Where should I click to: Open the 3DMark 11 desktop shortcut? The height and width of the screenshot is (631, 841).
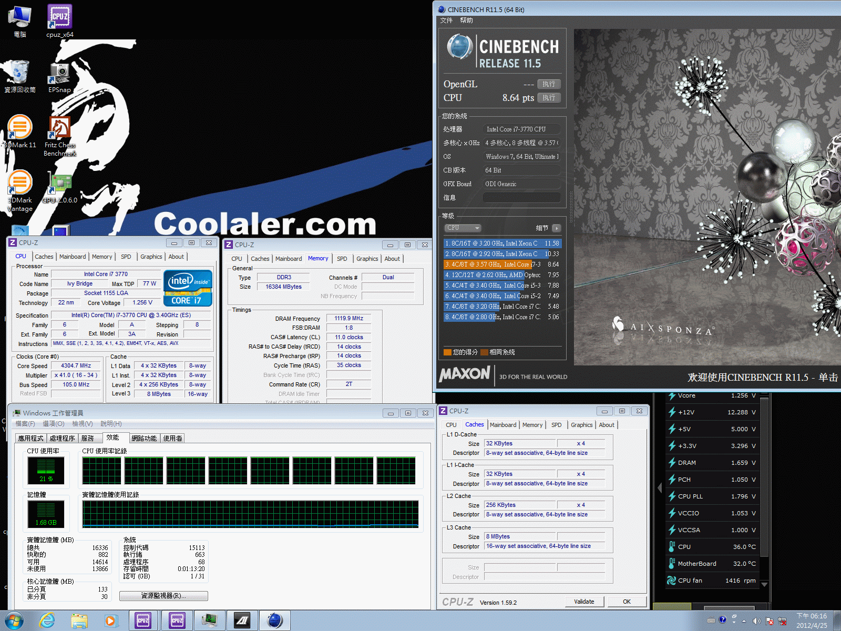[x=20, y=131]
